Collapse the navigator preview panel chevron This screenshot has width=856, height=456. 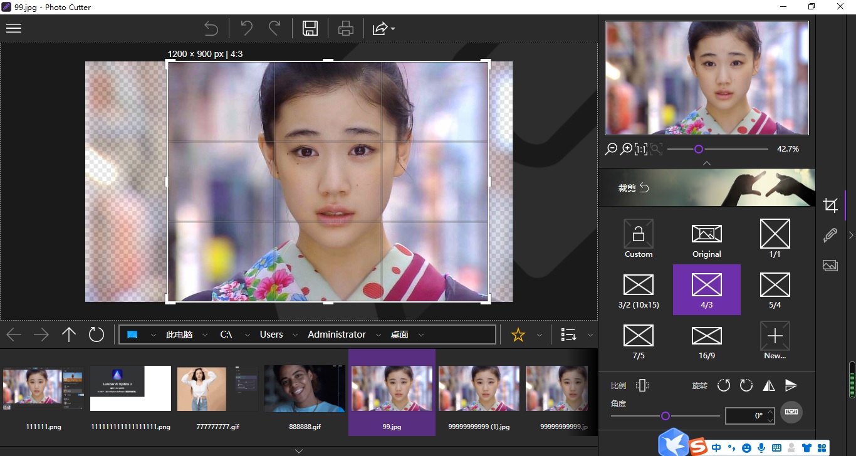(707, 163)
